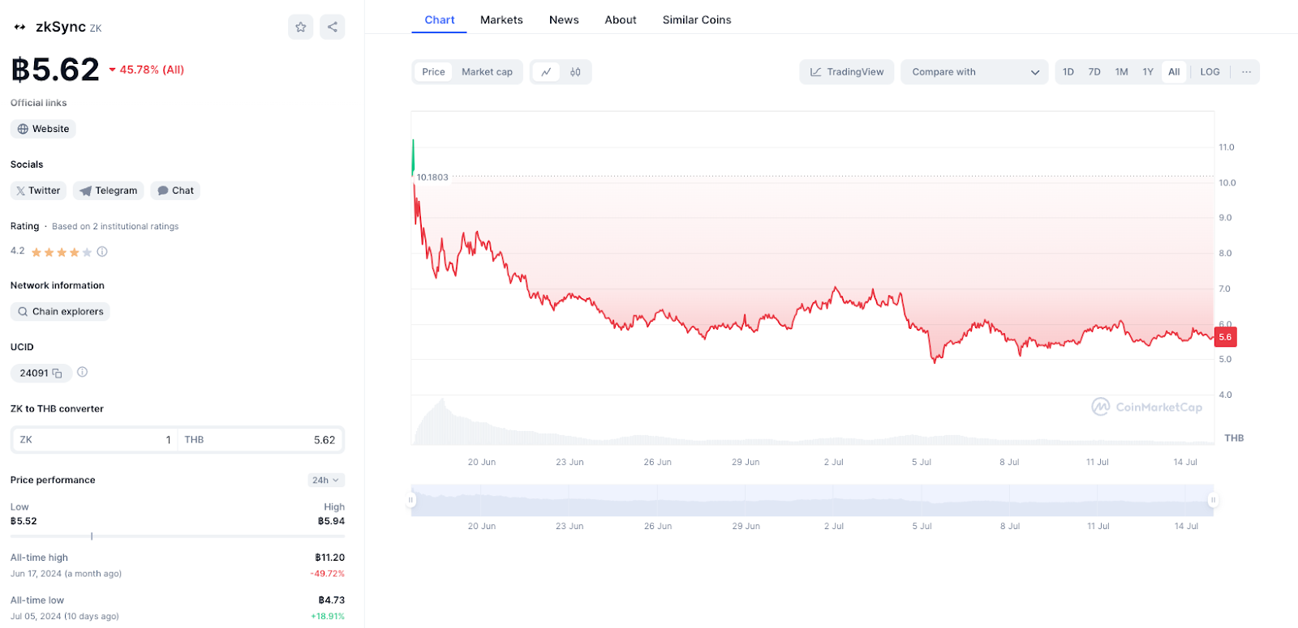Click the info icon beside UCID

(82, 373)
